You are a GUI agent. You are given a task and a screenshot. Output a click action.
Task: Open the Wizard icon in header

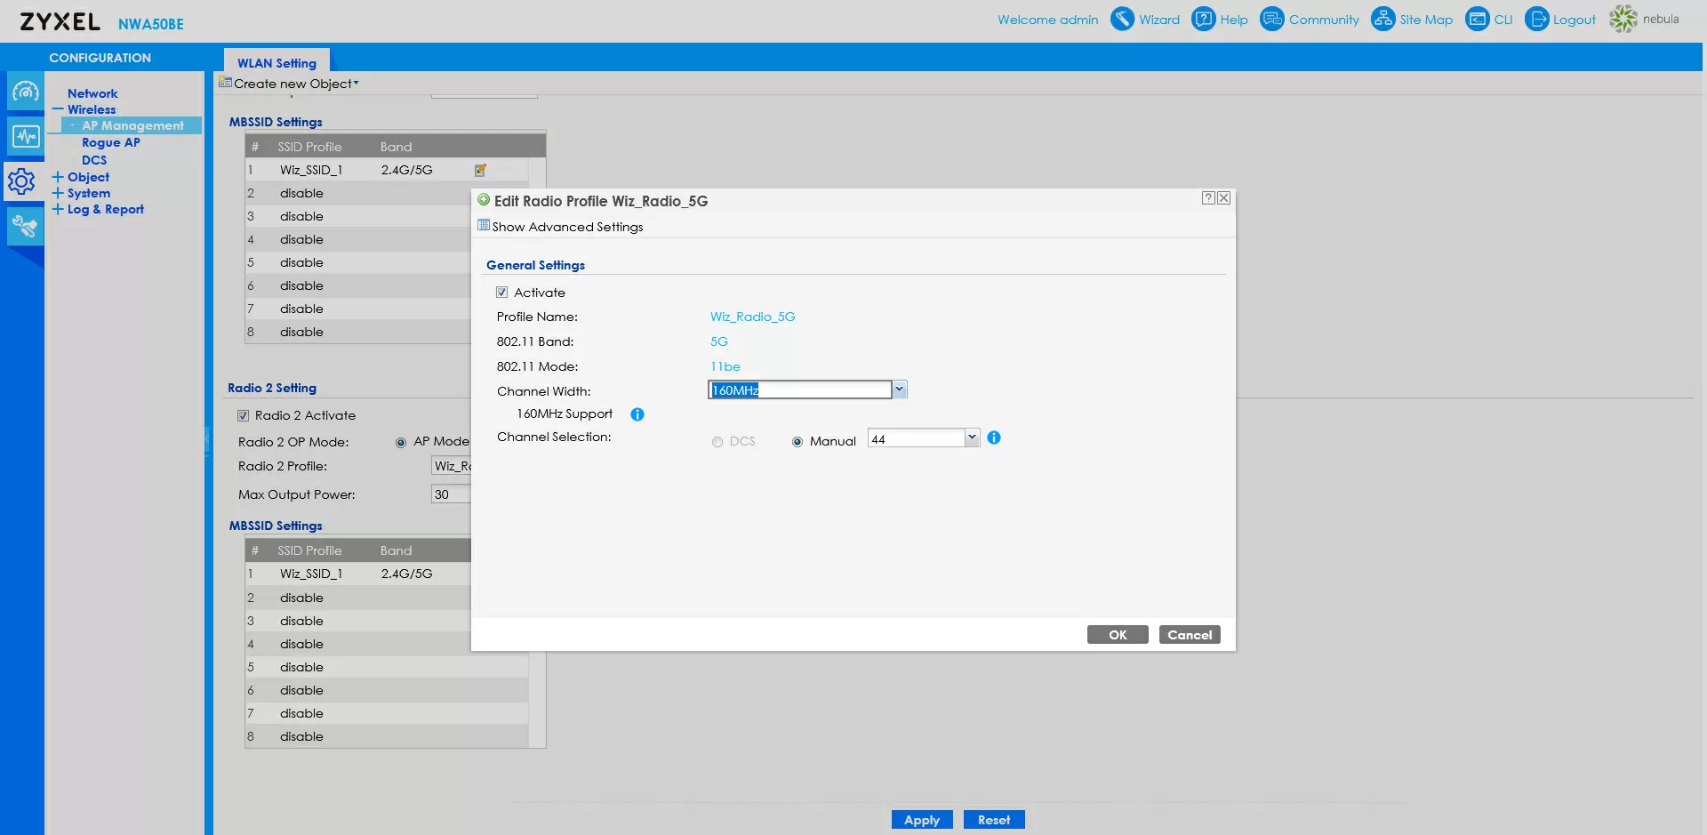tap(1123, 19)
